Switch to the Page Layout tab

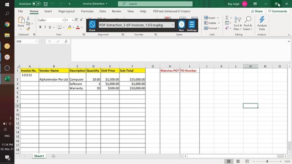(67, 11)
